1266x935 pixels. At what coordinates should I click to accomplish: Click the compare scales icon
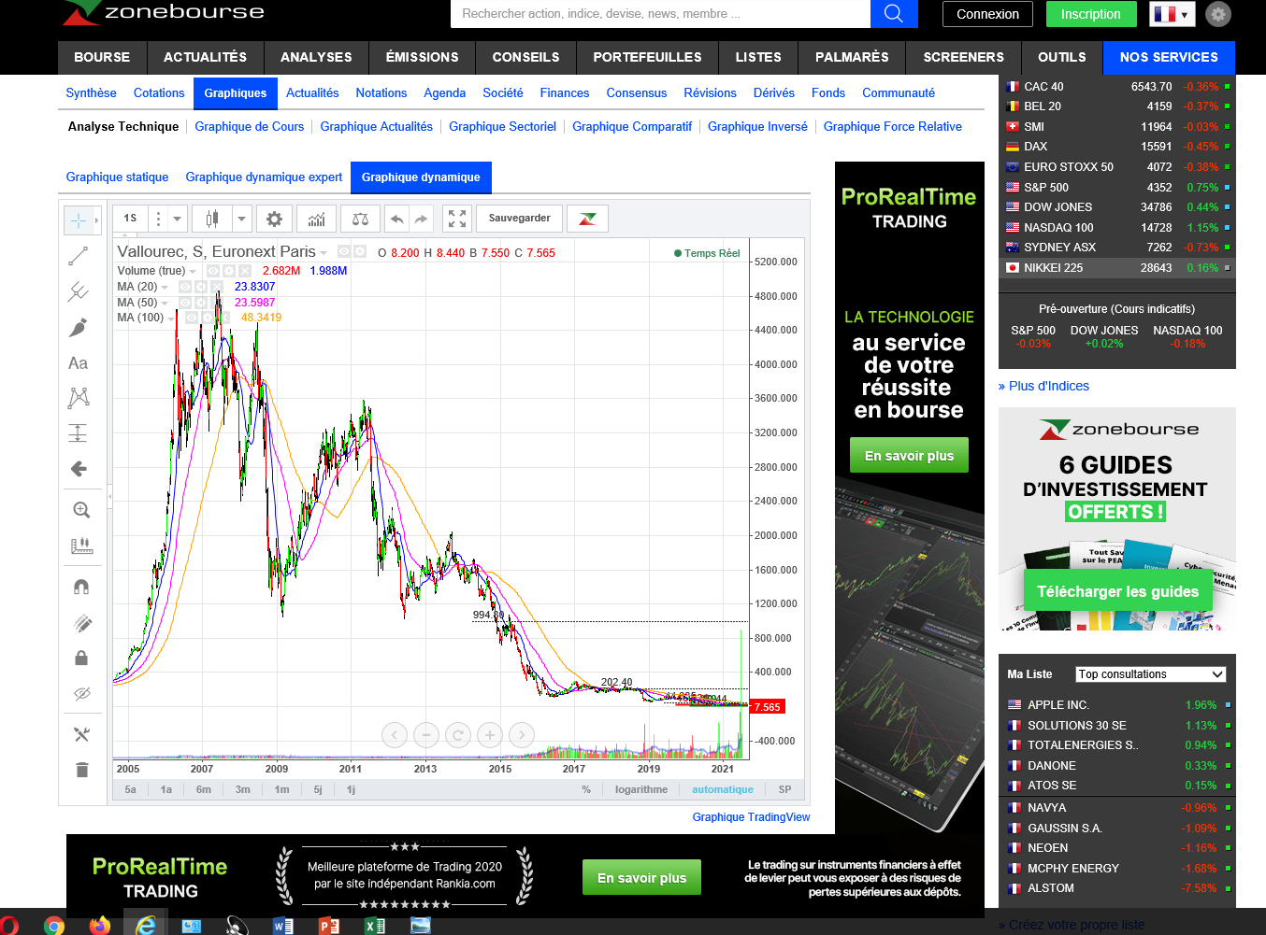(x=360, y=219)
